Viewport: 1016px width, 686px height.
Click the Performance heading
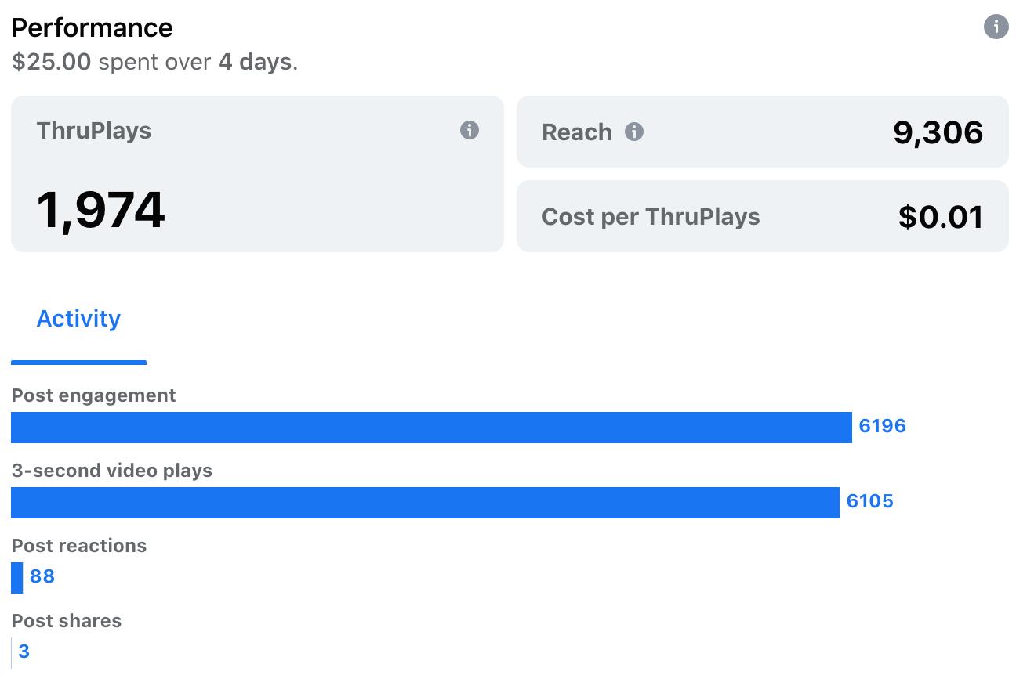(x=92, y=27)
